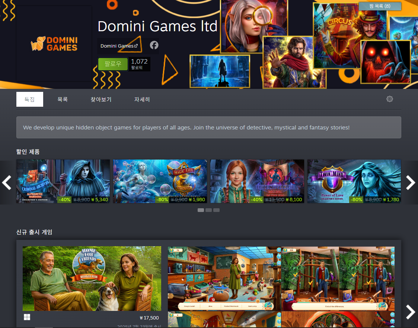The width and height of the screenshot is (418, 328).
Task: Open the Detective Club sale card
Action: coord(257,181)
